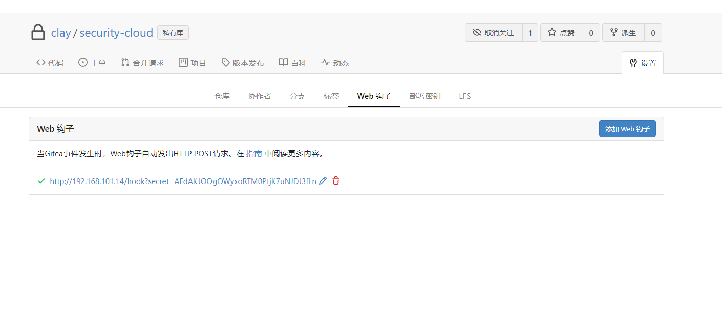Click the green checkmark beside the webhook URL
Viewport: 722px width, 318px height.
41,180
